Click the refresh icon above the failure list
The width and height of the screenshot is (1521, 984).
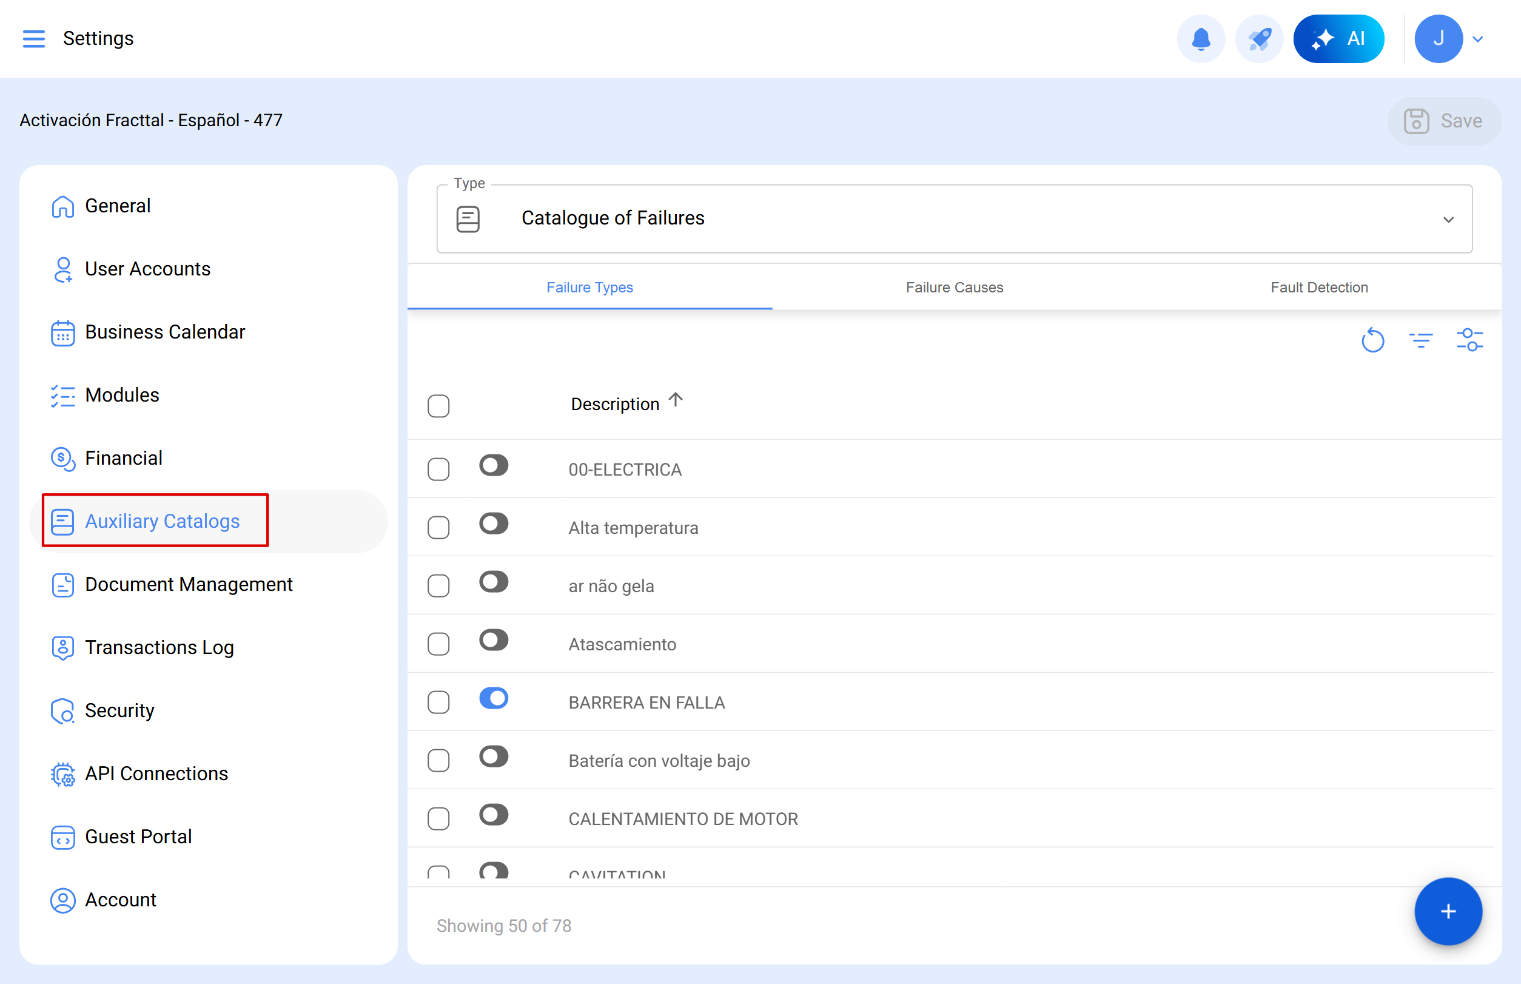1373,340
